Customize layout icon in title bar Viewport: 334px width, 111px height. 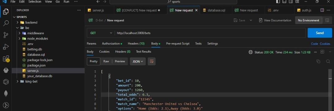(x=298, y=2)
